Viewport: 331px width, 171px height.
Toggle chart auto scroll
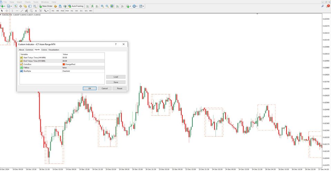click(x=117, y=6)
